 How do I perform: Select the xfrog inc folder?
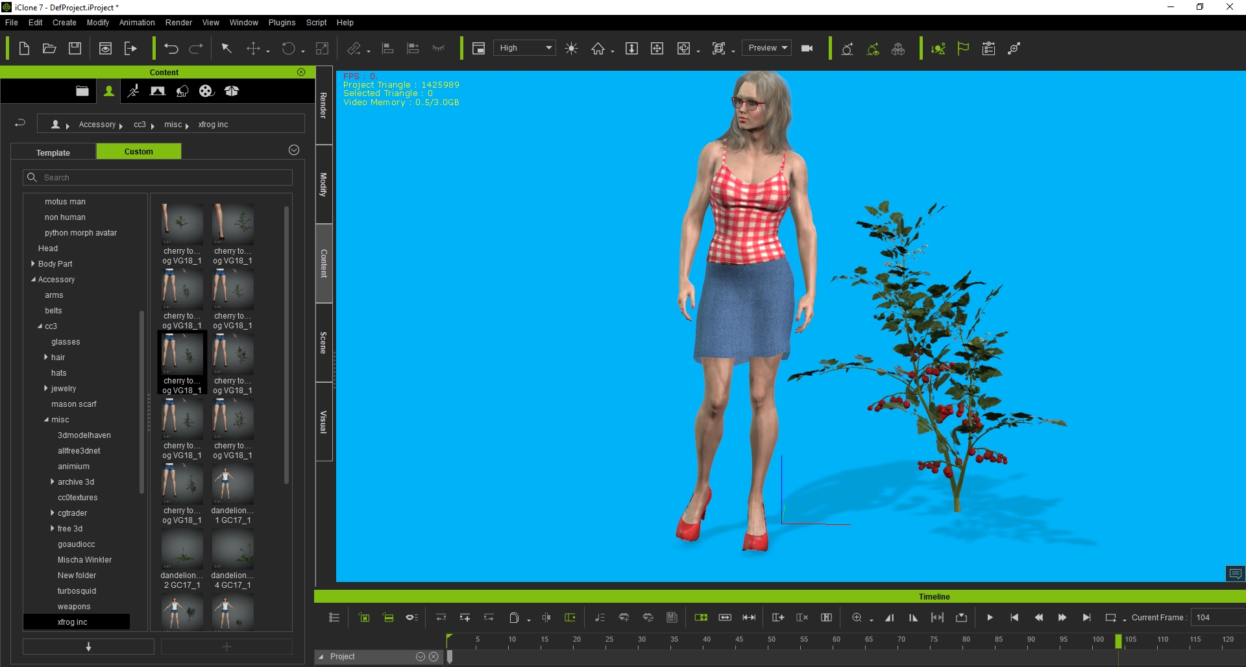point(77,622)
